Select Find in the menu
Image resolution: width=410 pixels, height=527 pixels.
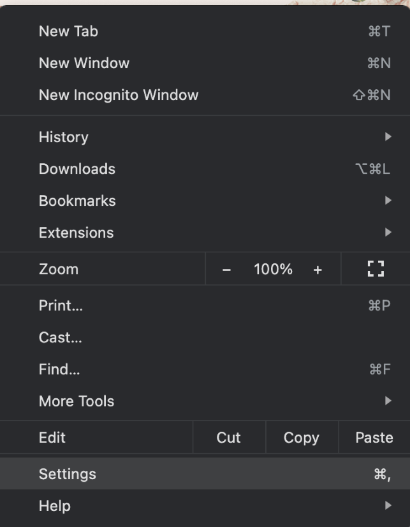[x=59, y=370]
